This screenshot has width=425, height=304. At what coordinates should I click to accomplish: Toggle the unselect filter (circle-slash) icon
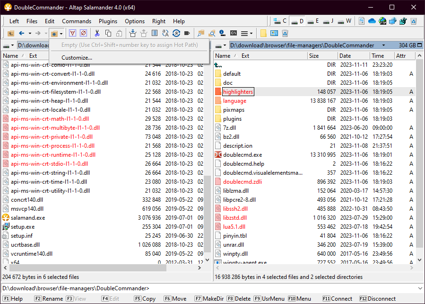coord(83,33)
